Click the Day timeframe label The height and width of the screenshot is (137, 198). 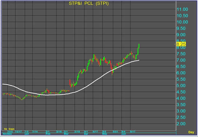[191, 132]
